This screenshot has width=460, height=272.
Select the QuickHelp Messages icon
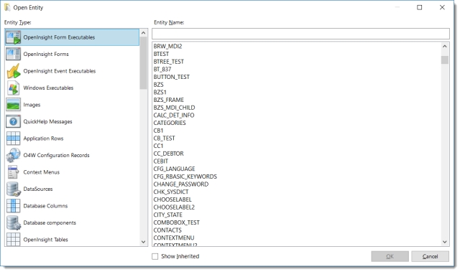[14, 121]
